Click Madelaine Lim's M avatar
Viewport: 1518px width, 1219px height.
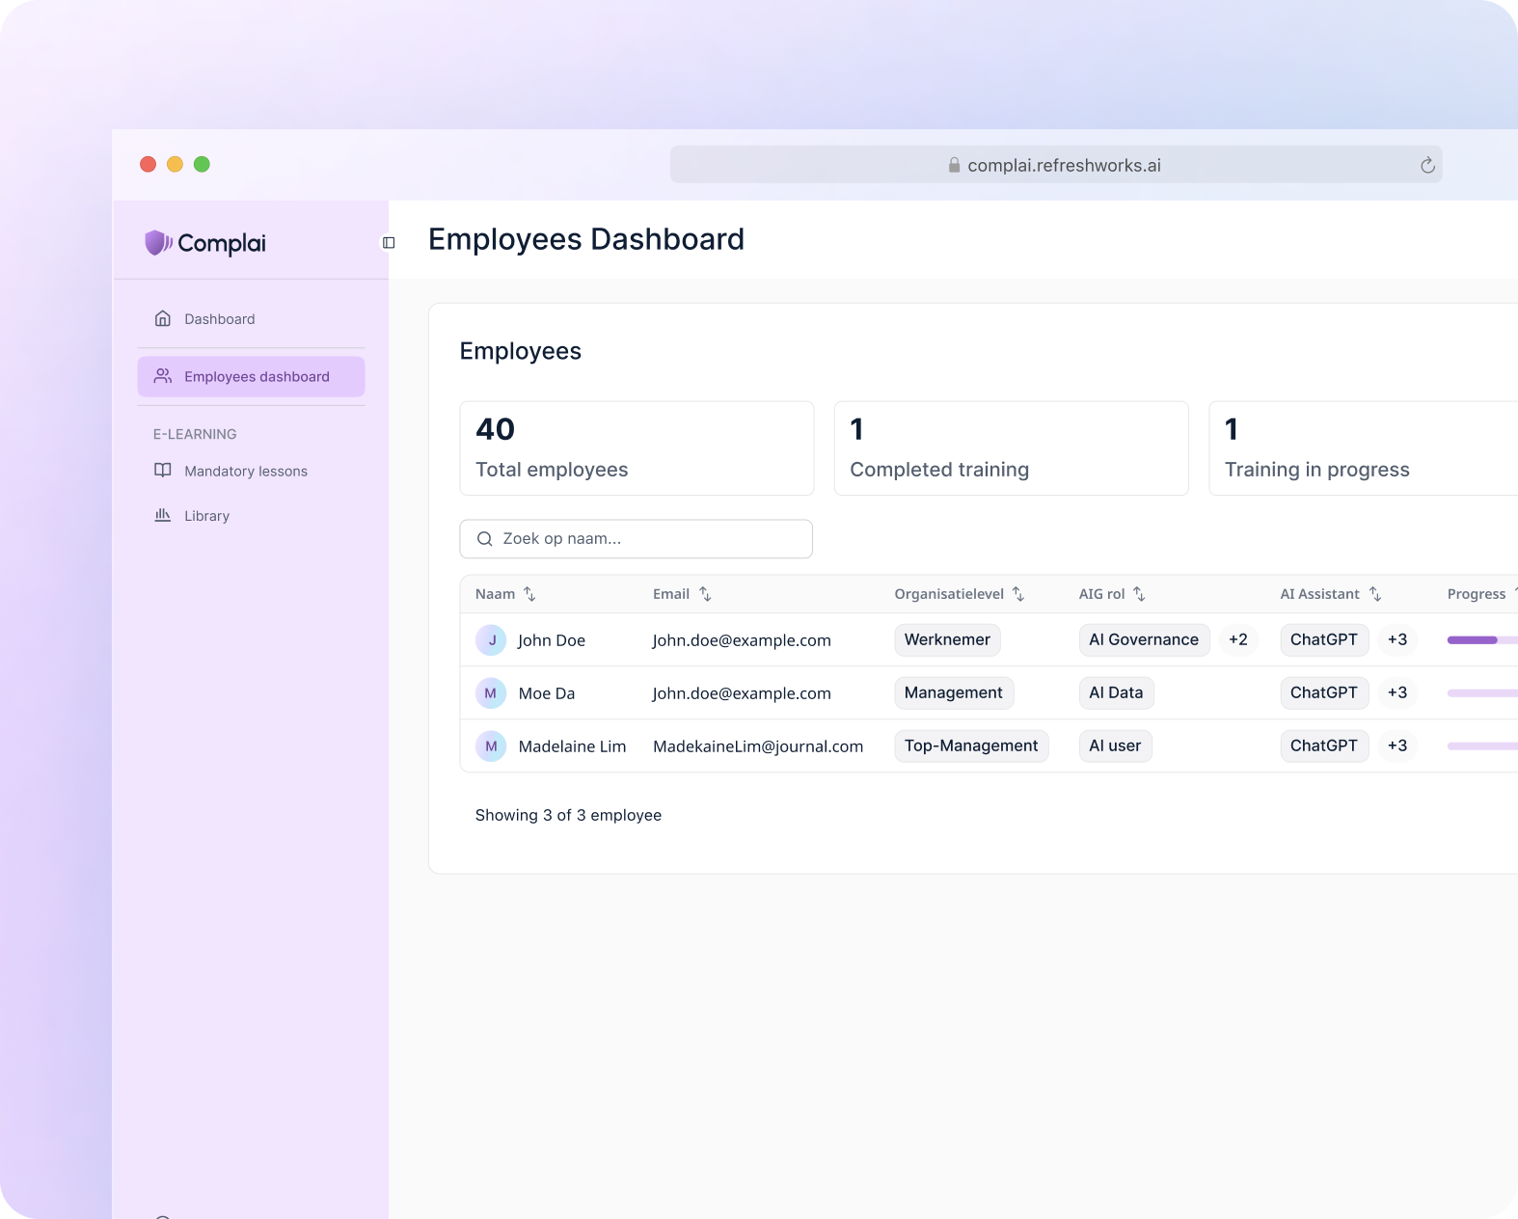(491, 746)
